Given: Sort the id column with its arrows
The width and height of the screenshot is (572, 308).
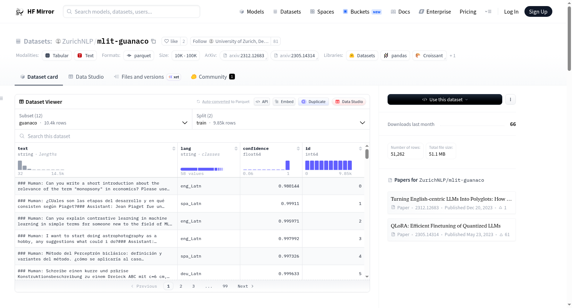Looking at the screenshot, I should (360, 148).
